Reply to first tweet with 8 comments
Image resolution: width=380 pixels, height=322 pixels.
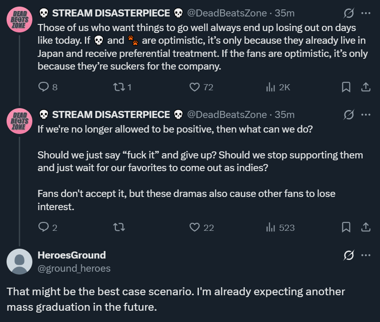48,87
